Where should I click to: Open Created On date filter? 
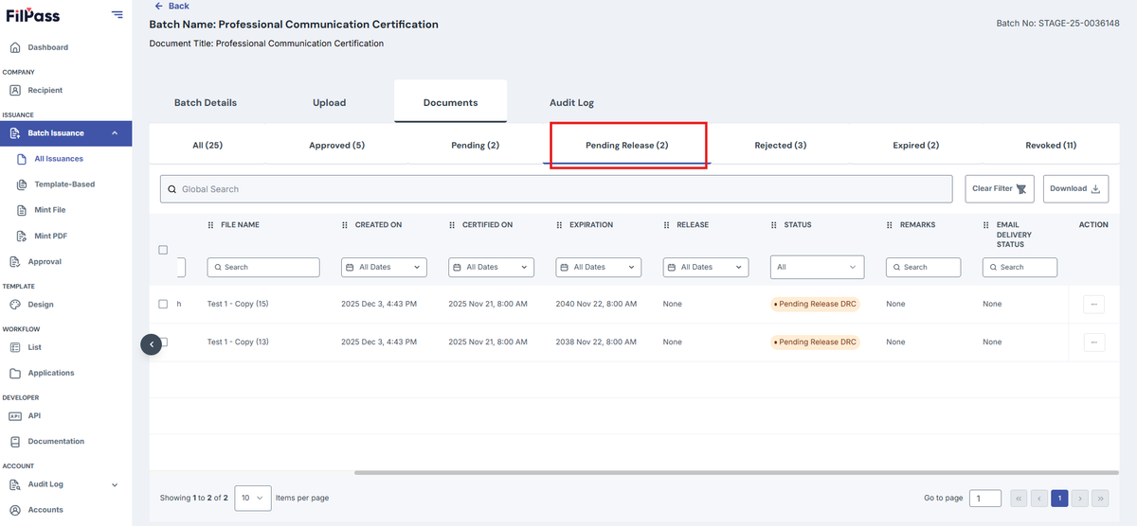(384, 267)
